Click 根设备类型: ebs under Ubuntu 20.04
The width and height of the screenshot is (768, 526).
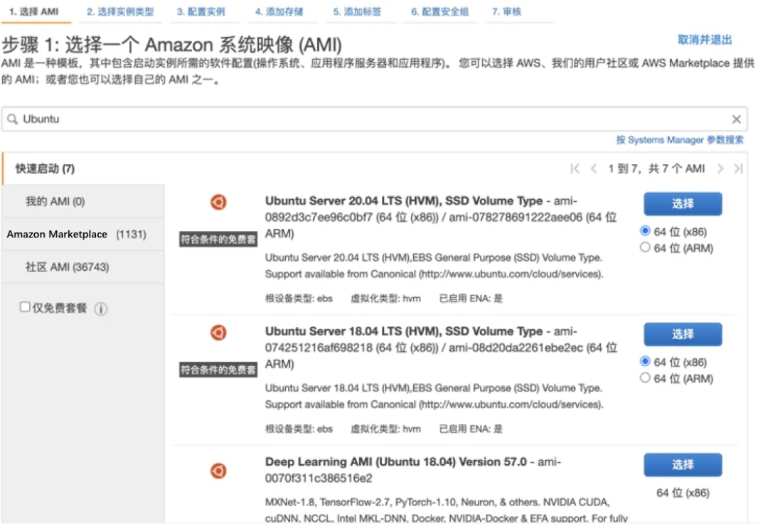[x=299, y=299]
